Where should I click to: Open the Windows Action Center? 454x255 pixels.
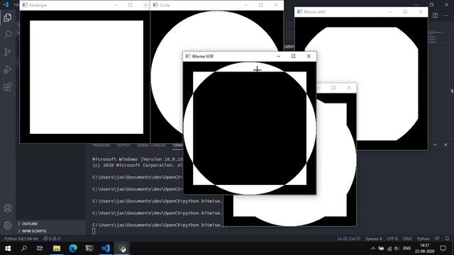(443, 249)
